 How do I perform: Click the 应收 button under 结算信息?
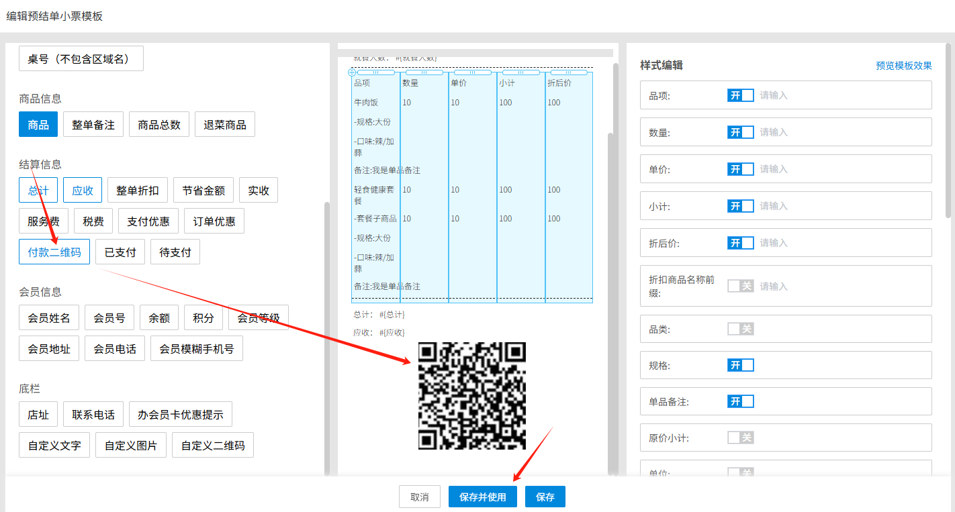tap(83, 191)
